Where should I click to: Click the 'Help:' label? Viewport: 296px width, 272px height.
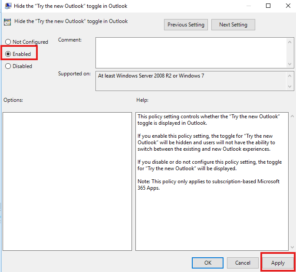pyautogui.click(x=142, y=100)
